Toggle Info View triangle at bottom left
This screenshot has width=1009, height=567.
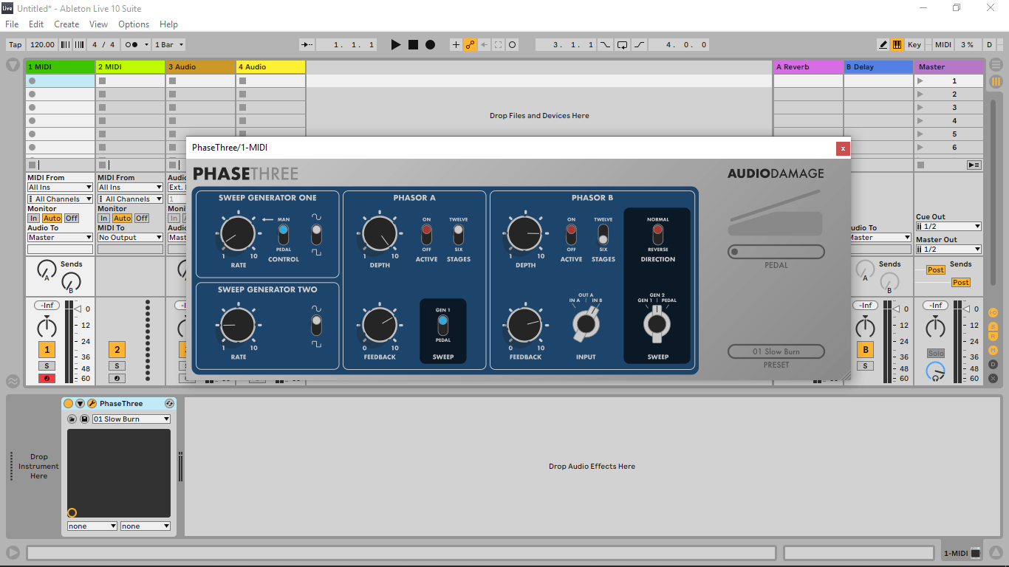(13, 552)
